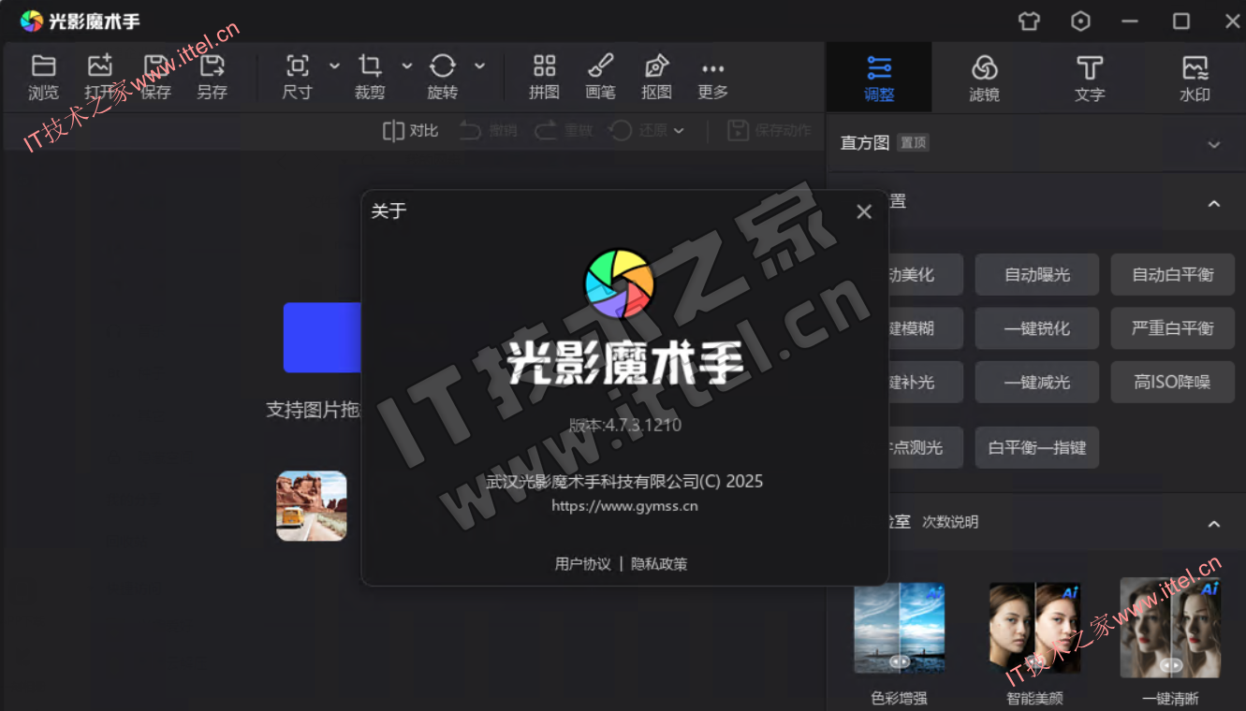Expand the Crop (裁剪) dropdown arrow

click(x=407, y=65)
